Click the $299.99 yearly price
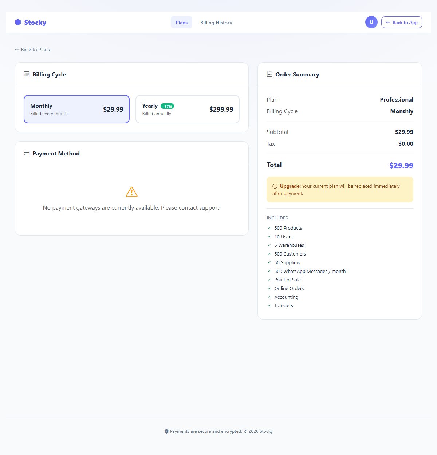 click(x=221, y=109)
